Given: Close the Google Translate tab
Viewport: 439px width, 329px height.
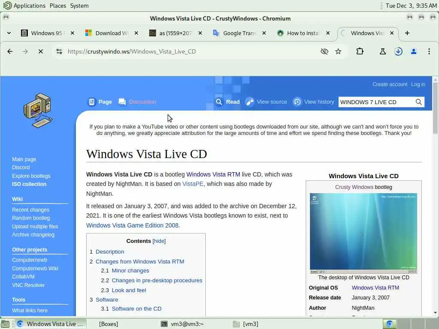Looking at the screenshot, I should click(x=264, y=33).
